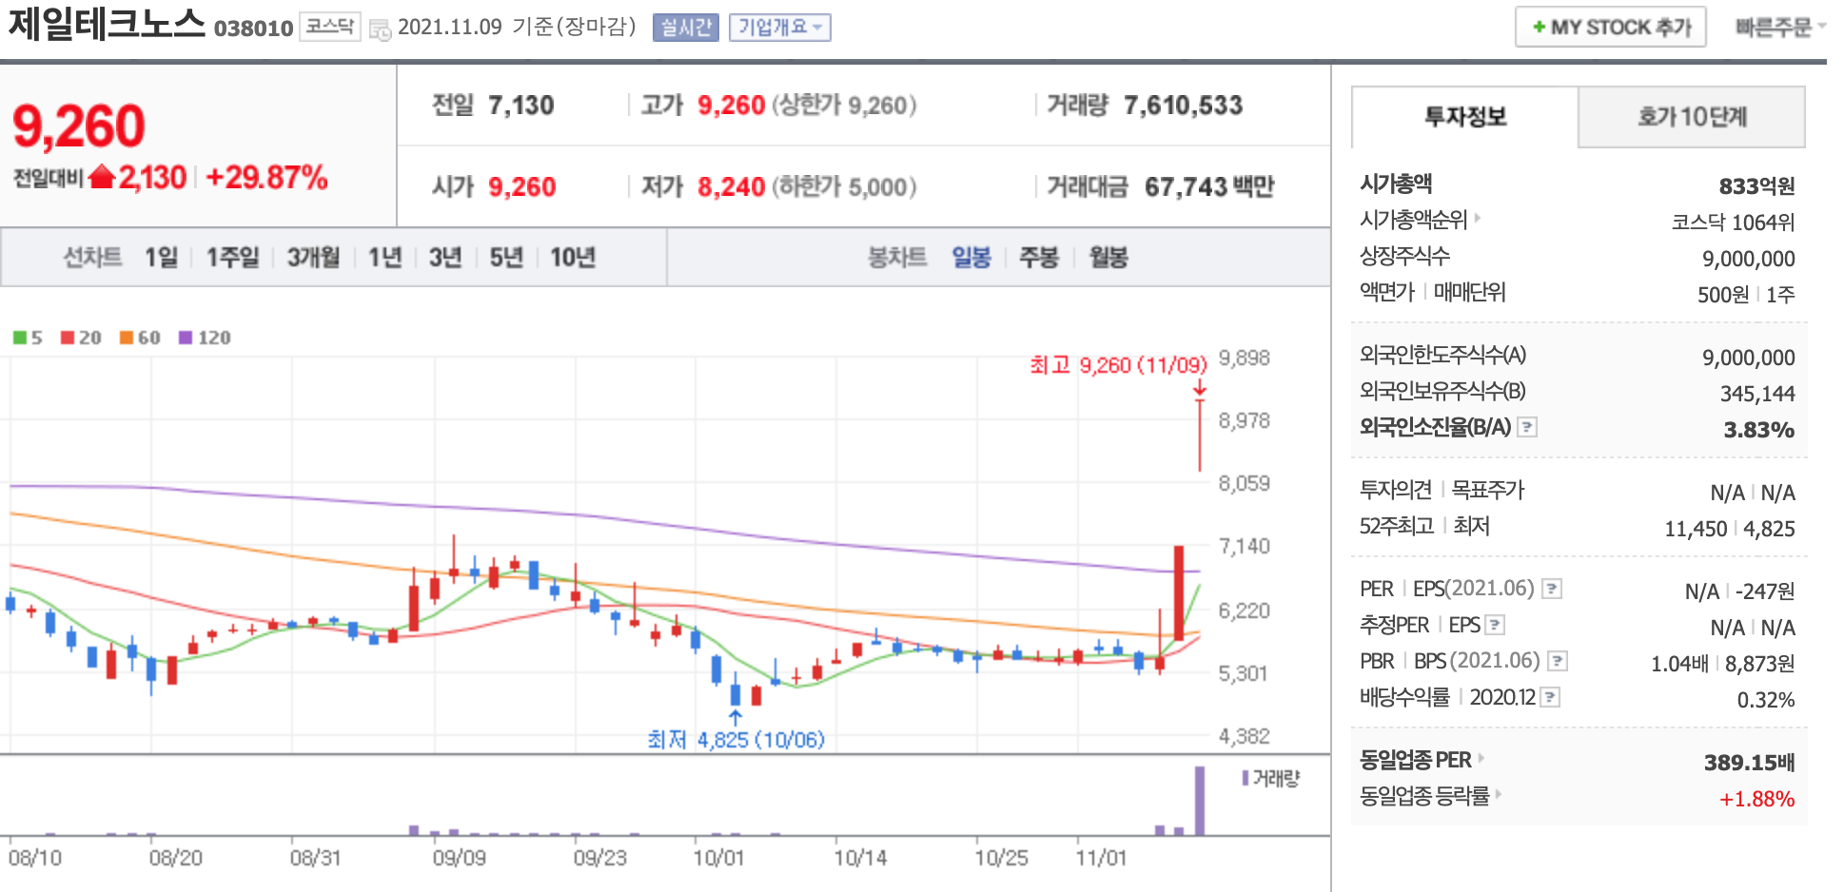Select 3년 line chart period
The image size is (1844, 892).
point(445,258)
